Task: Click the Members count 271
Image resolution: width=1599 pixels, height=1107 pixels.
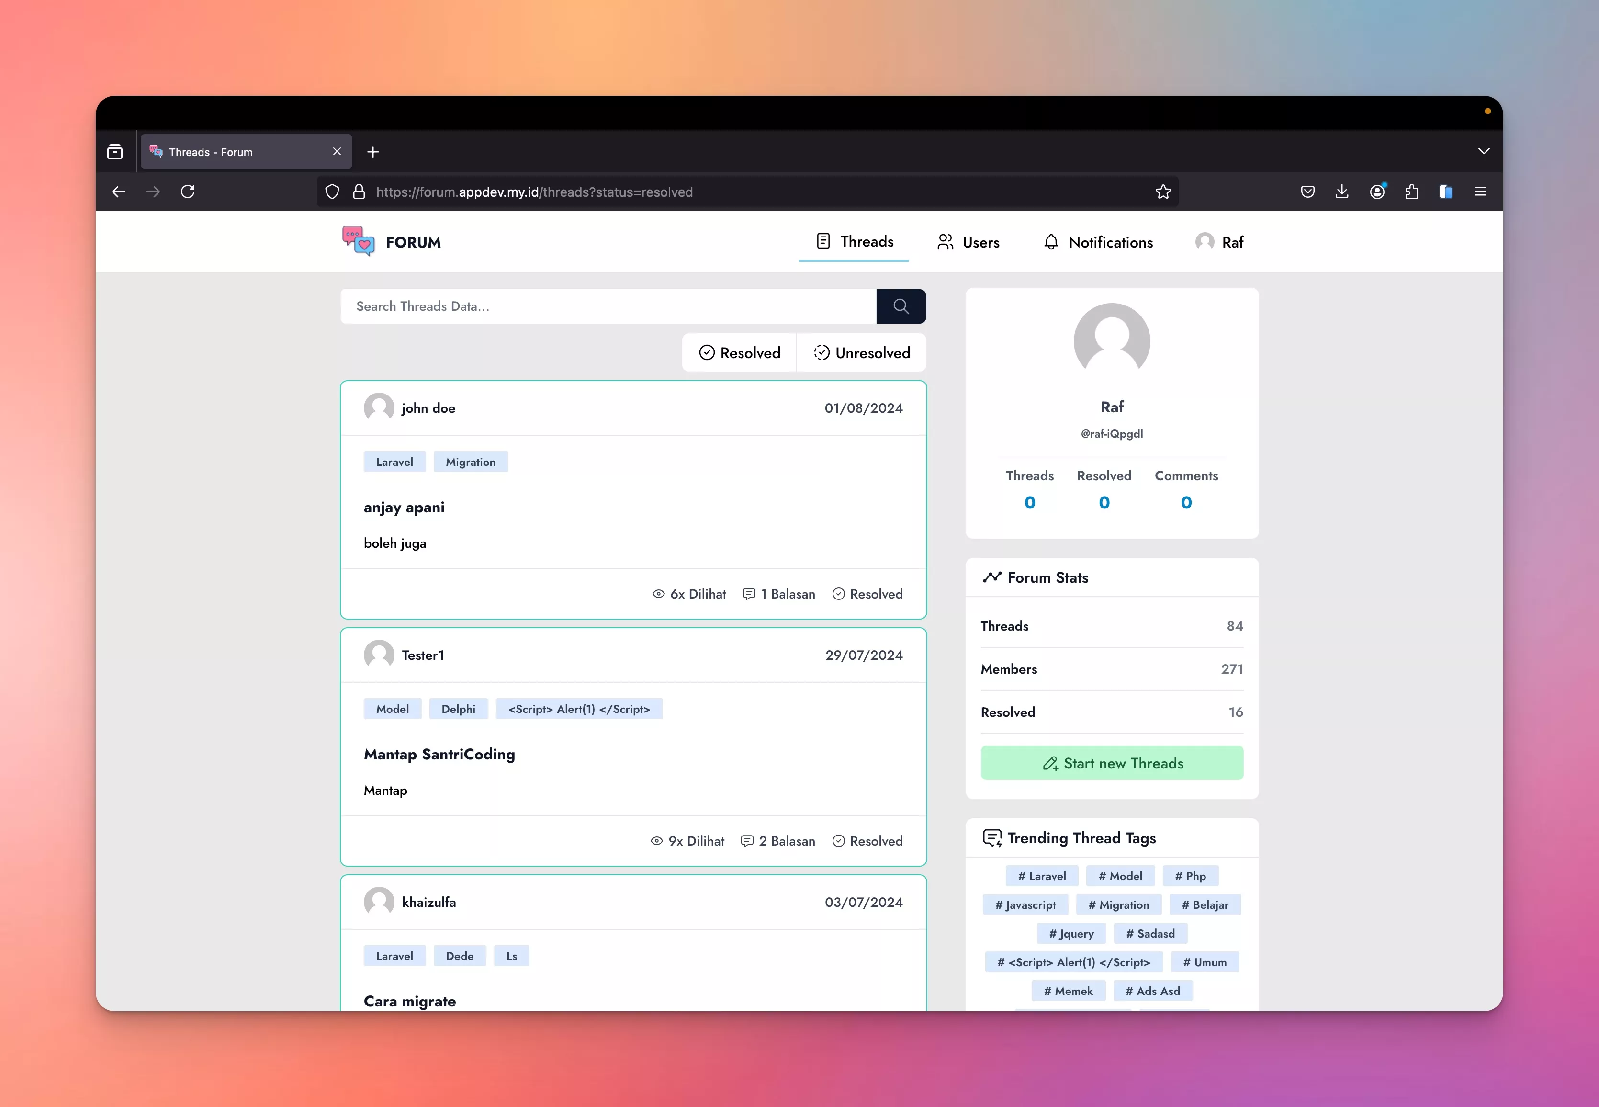Action: click(1231, 668)
